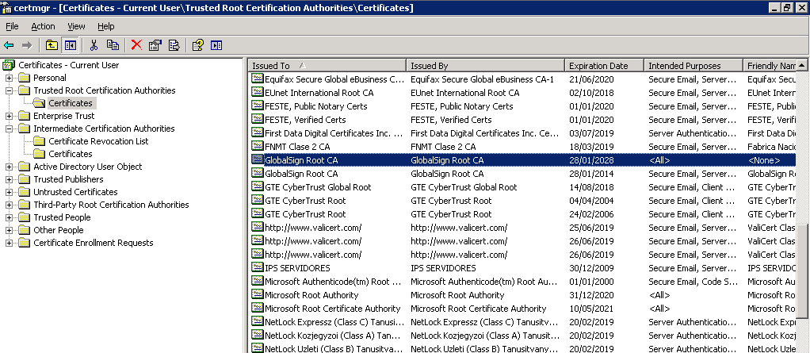810x353 pixels.
Task: Click certificate icon for FNMT Clase 2 CA
Action: click(x=258, y=146)
